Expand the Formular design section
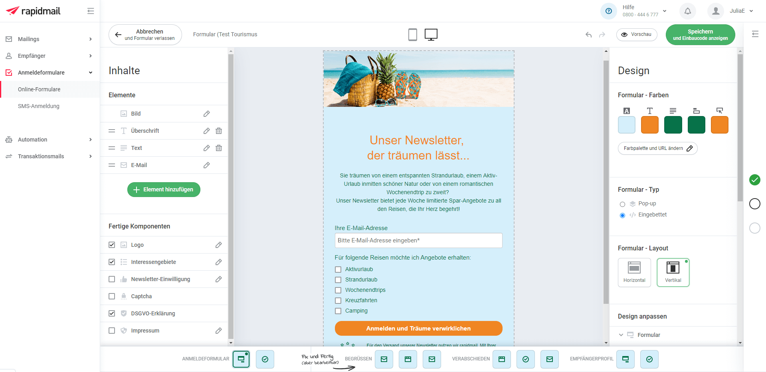Image resolution: width=766 pixels, height=372 pixels. (621, 335)
